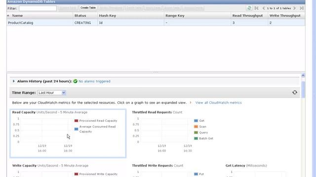Viewport: 316px width, 177px height.
Task: Refresh the CloudWatch metrics graphs
Action: click(x=295, y=92)
